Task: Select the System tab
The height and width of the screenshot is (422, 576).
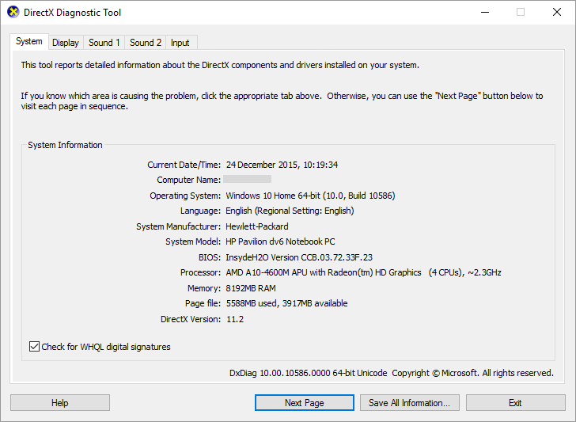Action: coord(29,41)
